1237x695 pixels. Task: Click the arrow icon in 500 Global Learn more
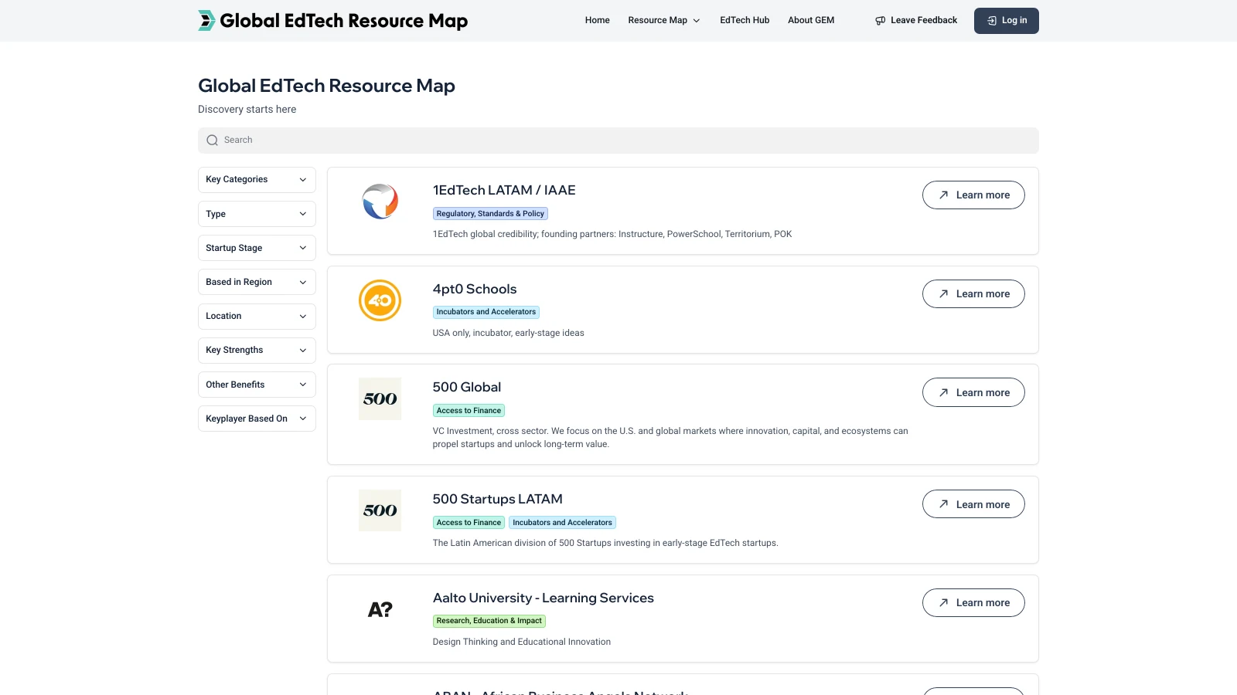(943, 392)
